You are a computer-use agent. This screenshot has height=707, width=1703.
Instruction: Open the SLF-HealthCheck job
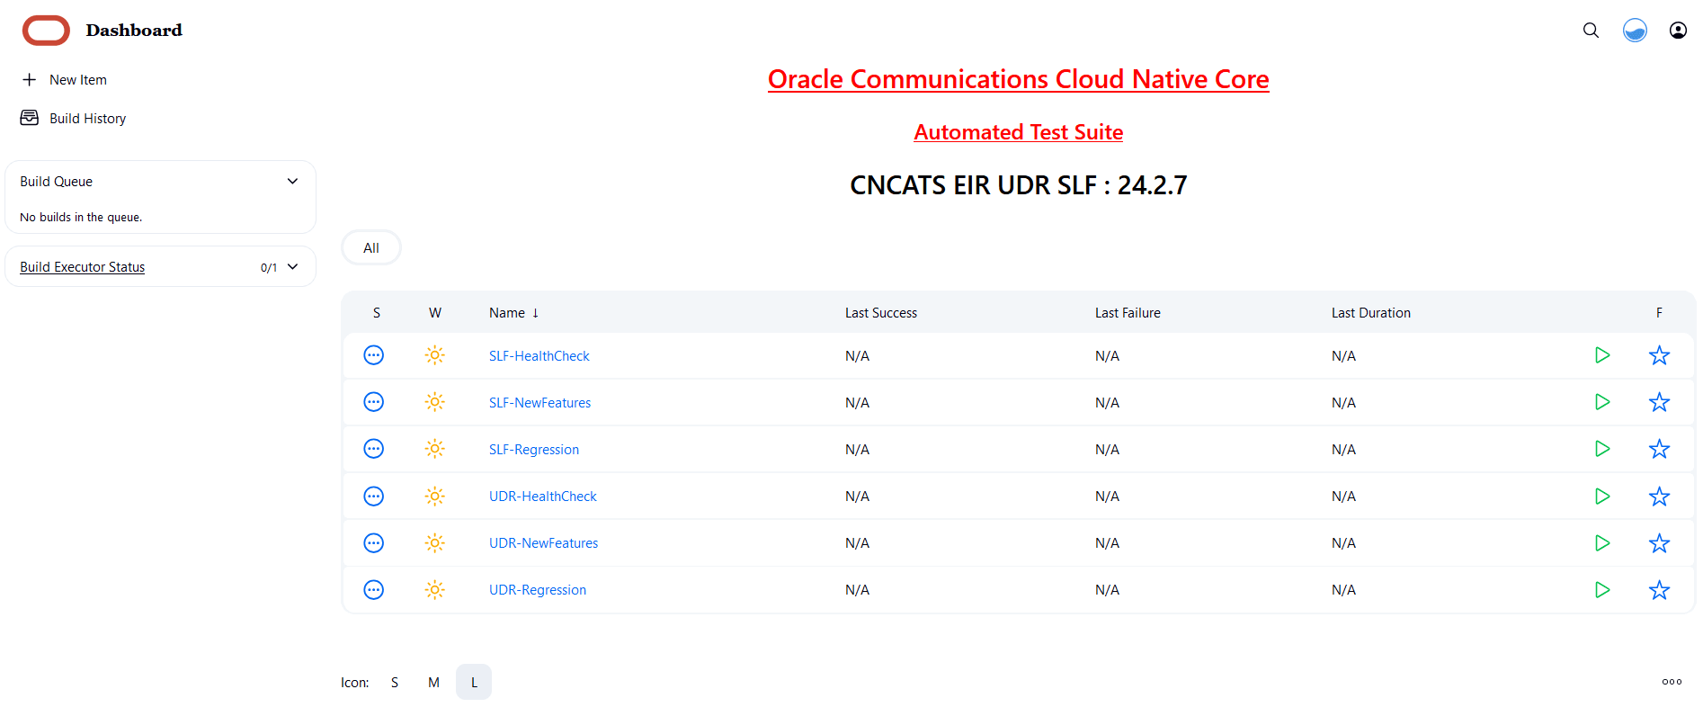tap(539, 356)
